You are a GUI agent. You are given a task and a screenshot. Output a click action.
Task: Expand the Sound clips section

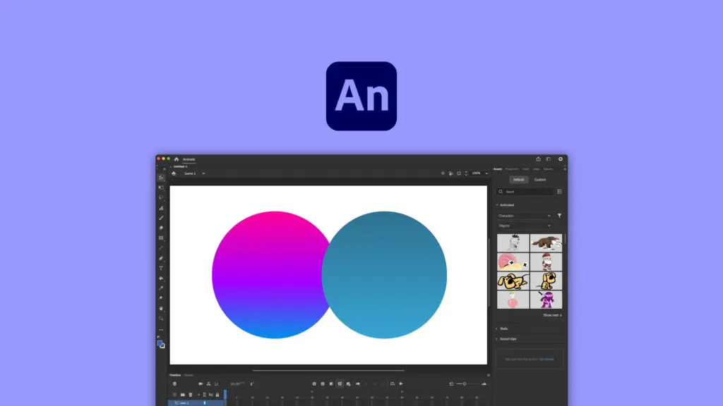(x=508, y=339)
